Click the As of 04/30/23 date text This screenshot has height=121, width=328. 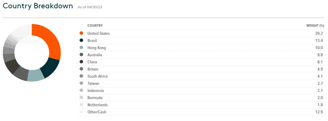coord(90,7)
